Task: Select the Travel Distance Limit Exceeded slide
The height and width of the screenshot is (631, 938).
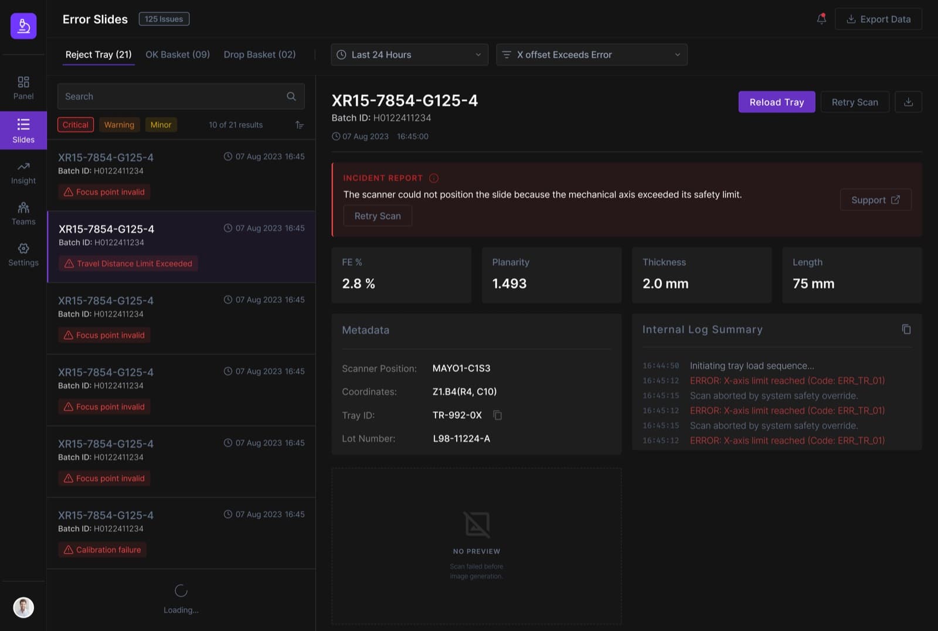Action: coord(181,247)
